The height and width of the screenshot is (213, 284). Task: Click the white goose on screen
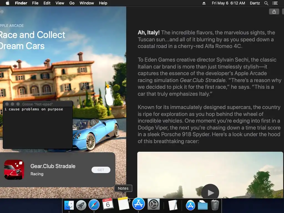coord(109,97)
